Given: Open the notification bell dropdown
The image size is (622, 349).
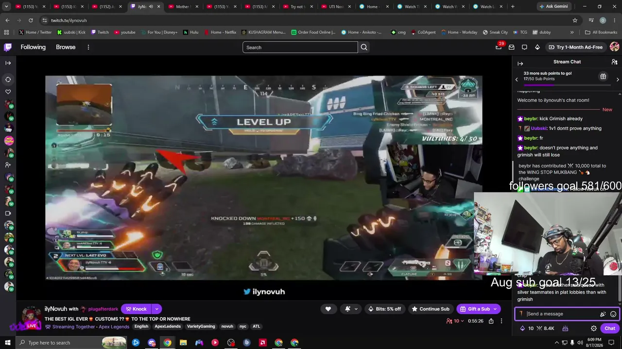Looking at the screenshot, I should 351,309.
